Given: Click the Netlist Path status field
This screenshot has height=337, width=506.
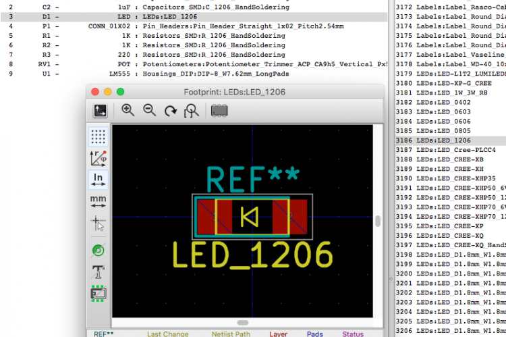Looking at the screenshot, I should click(231, 334).
